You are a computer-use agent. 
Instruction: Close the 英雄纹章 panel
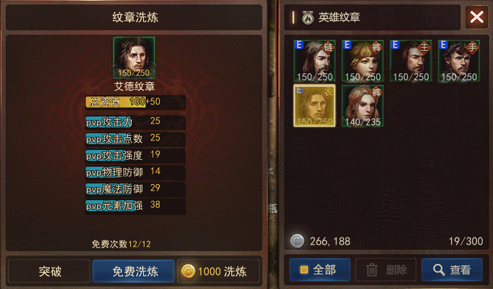(477, 17)
